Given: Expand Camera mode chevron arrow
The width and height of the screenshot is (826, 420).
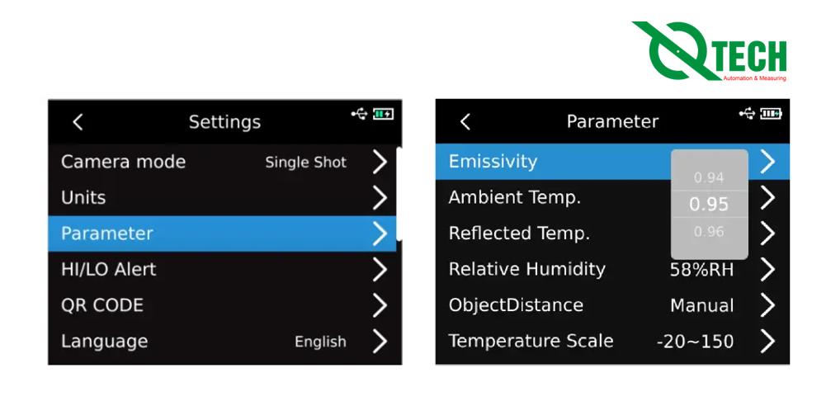Looking at the screenshot, I should [379, 162].
